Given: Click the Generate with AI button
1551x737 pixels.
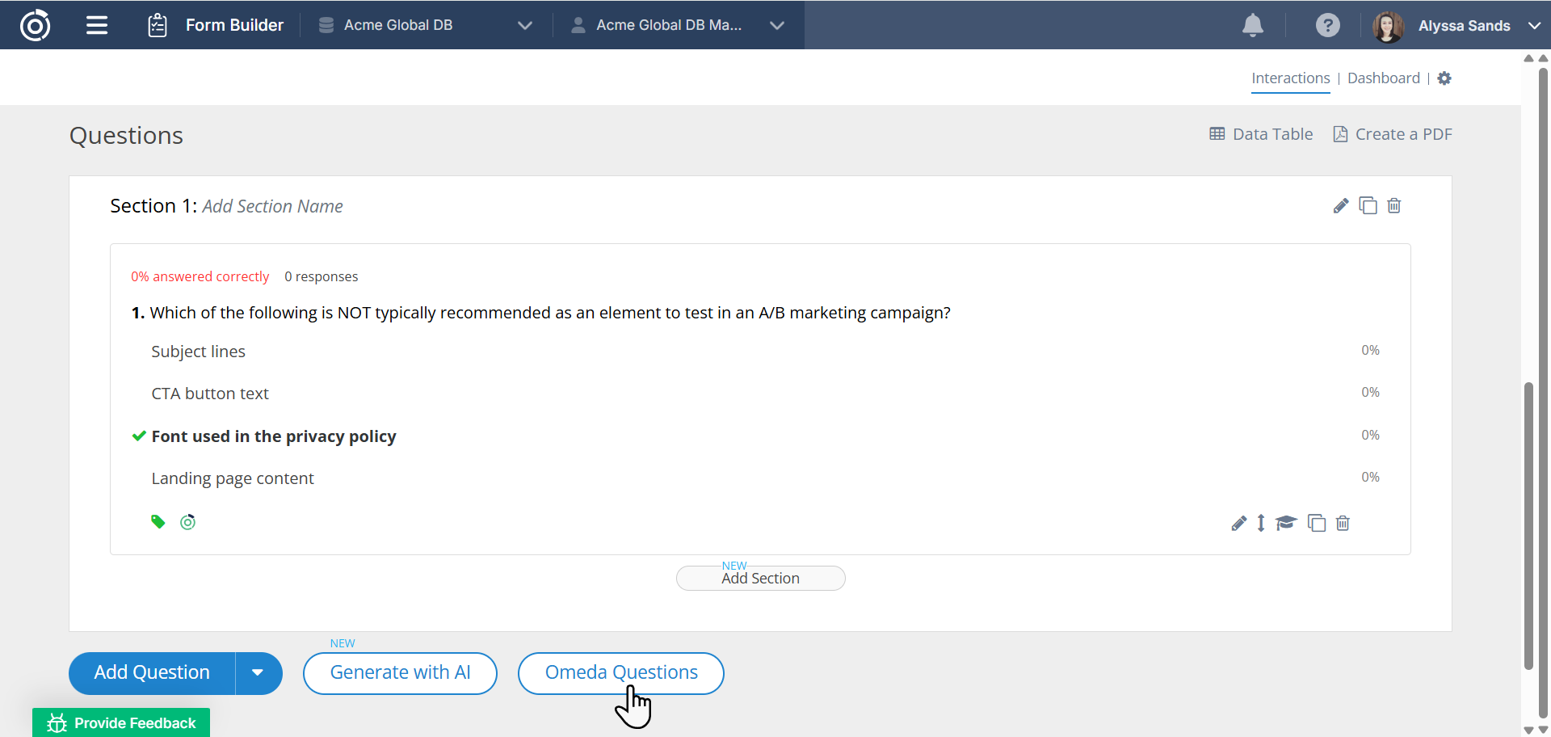Looking at the screenshot, I should 400,673.
